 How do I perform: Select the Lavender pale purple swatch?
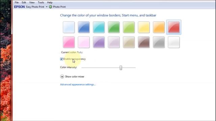[x=114, y=42]
